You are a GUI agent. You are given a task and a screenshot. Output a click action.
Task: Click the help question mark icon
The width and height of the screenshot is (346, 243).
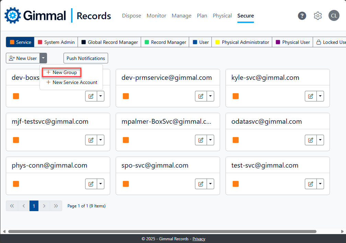pyautogui.click(x=302, y=16)
